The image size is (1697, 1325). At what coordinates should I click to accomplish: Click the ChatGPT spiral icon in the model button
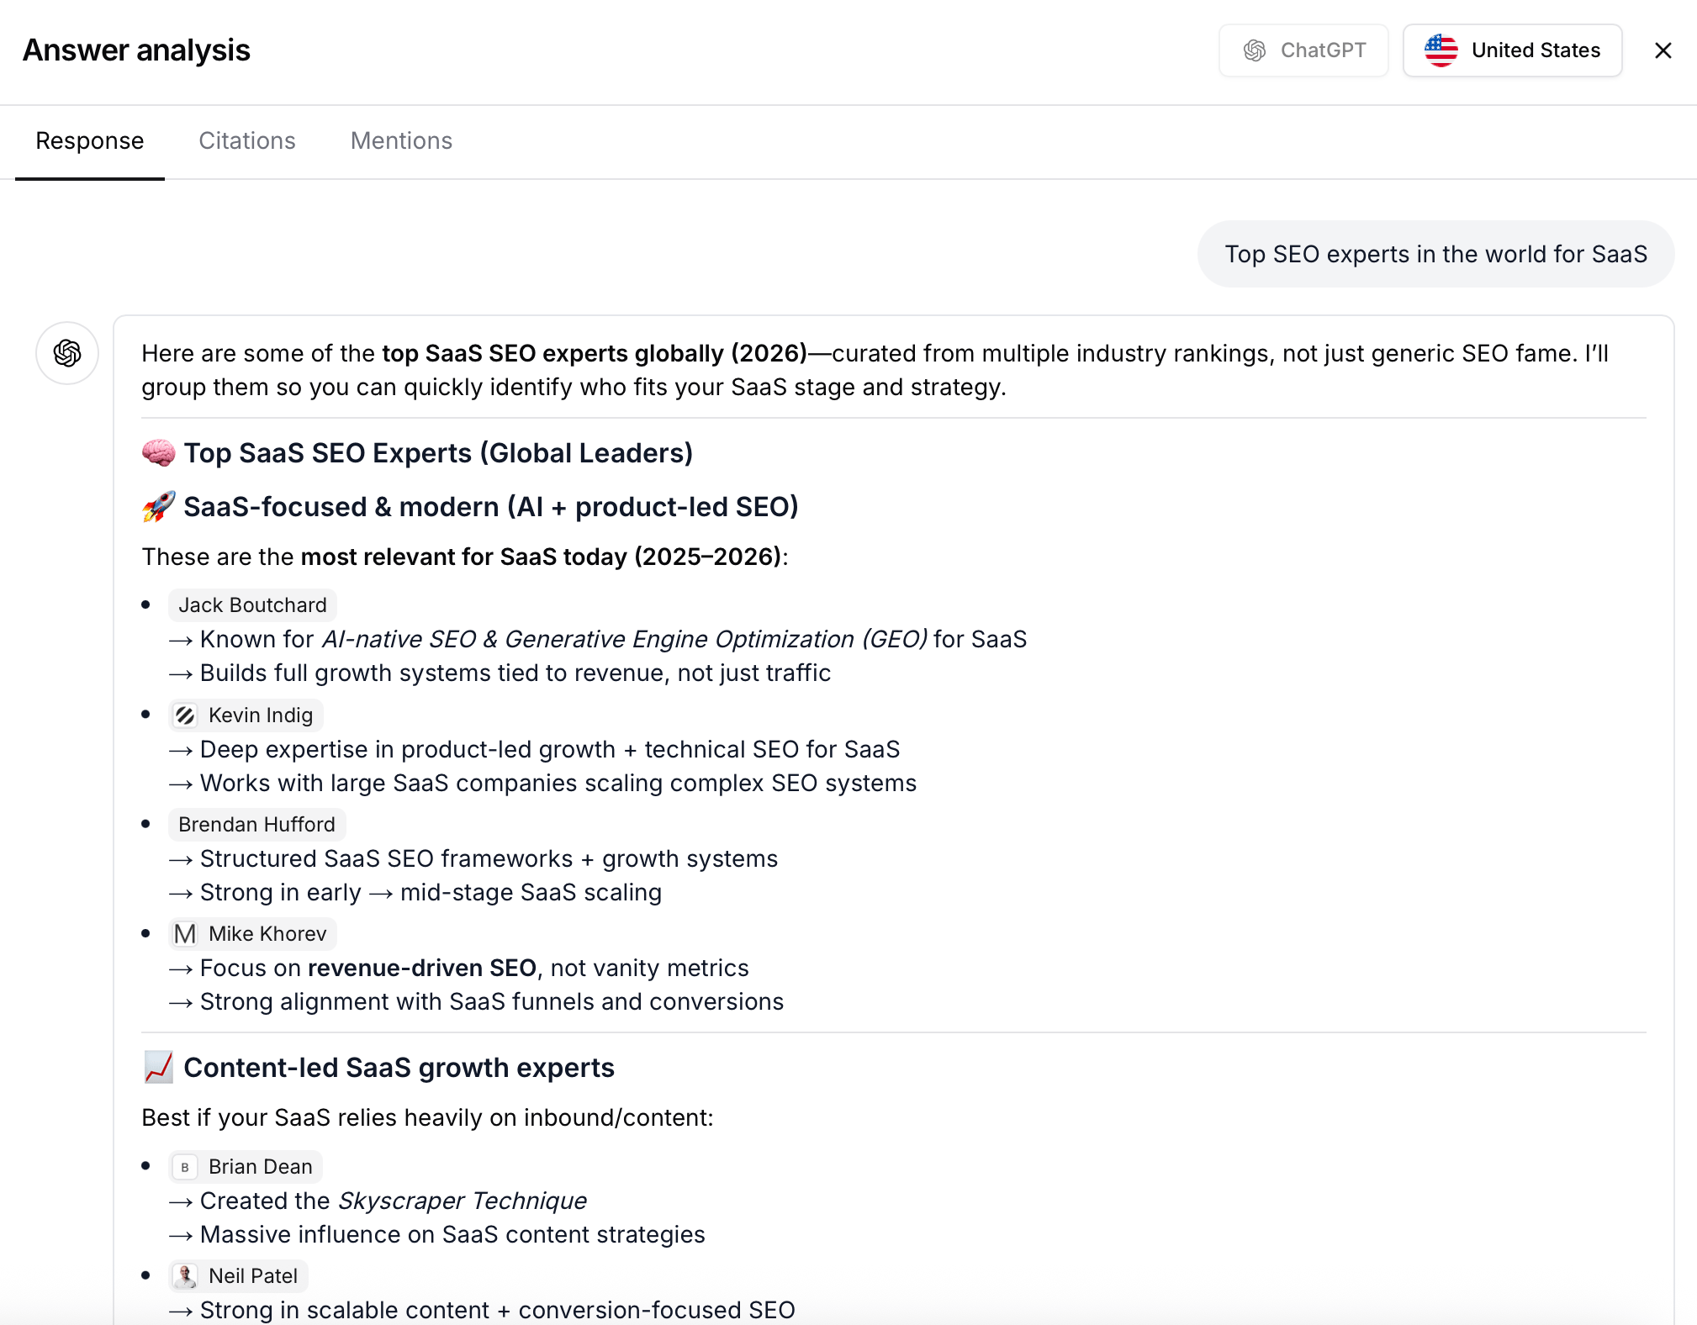tap(1254, 50)
